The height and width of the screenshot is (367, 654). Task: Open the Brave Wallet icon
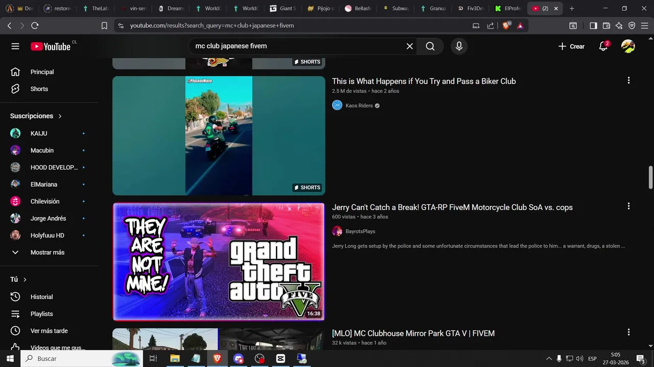click(x=606, y=25)
